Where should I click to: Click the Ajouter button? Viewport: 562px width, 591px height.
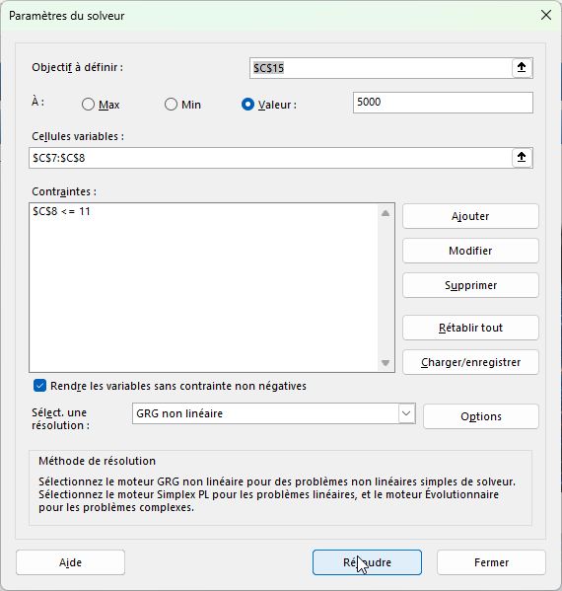[470, 216]
